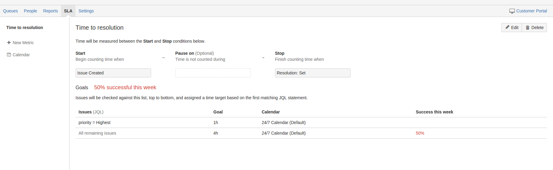Select the SLA tab
553x170 pixels.
(x=68, y=11)
